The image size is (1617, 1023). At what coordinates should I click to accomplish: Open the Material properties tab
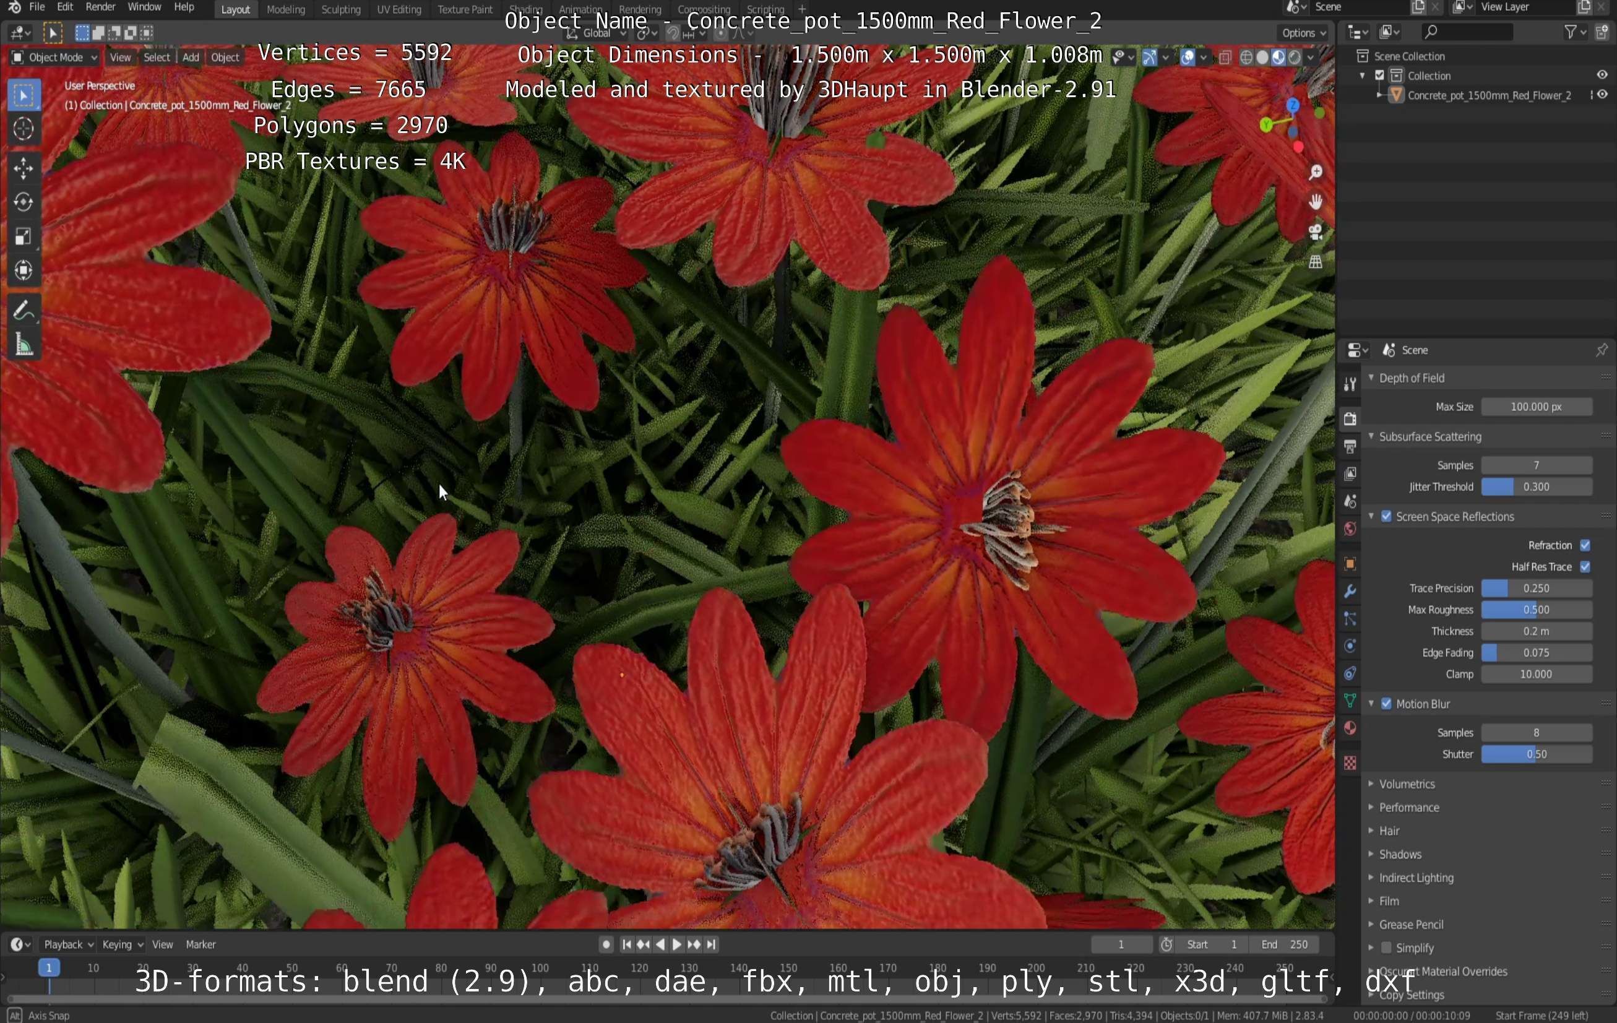1350,728
